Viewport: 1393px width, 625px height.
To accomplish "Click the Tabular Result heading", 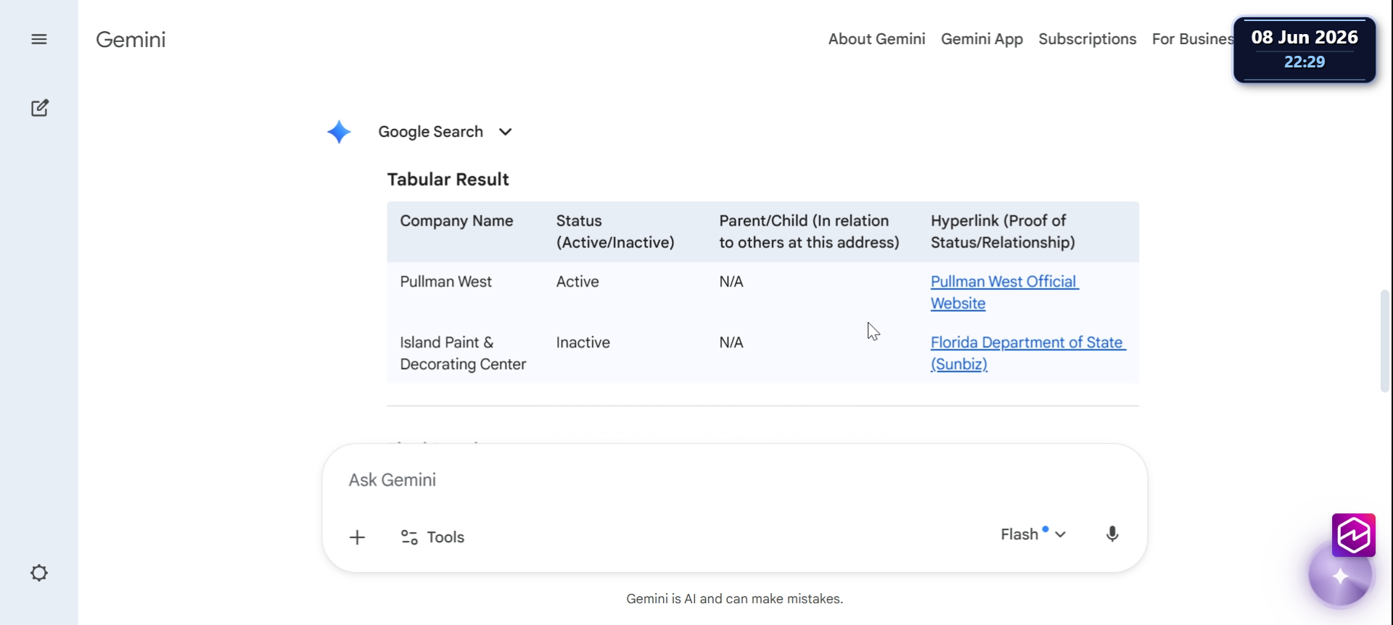I will point(448,180).
